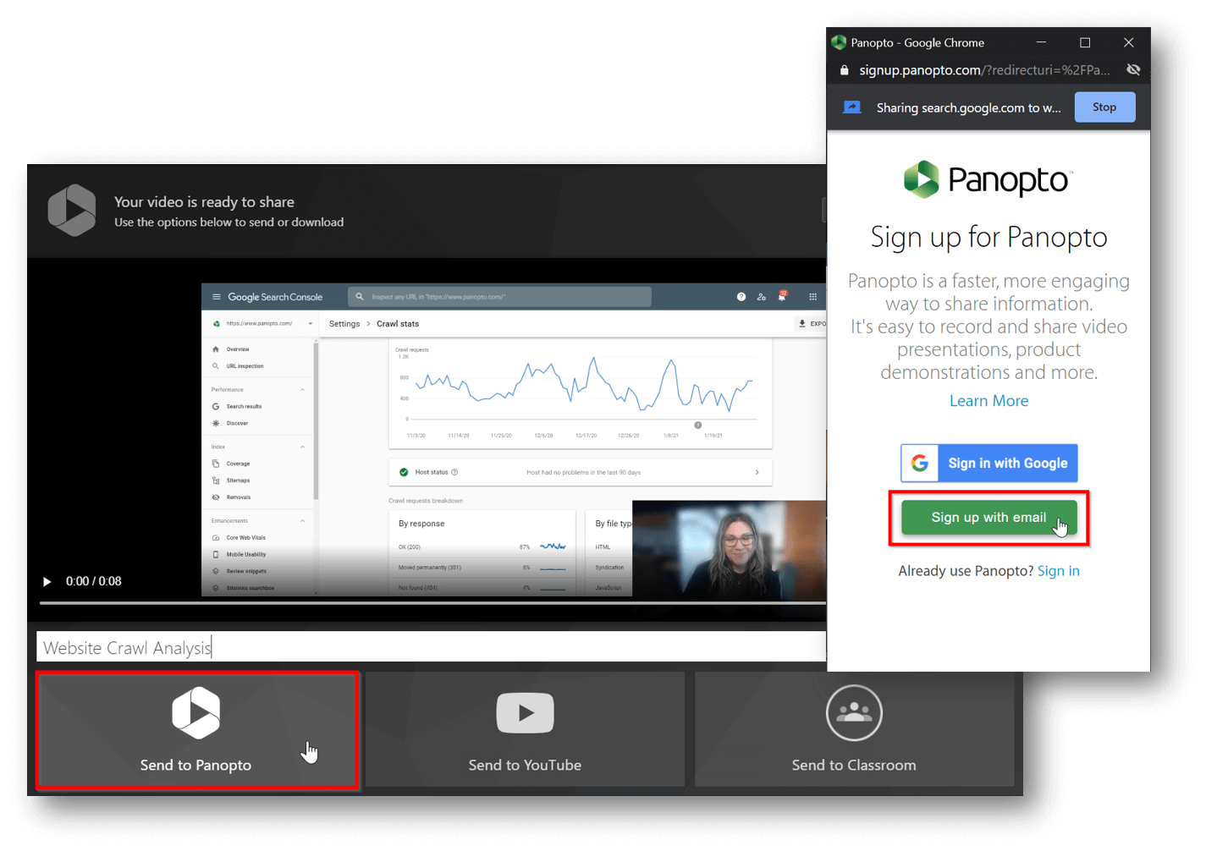Open the Search Console hamburger menu

(x=217, y=297)
